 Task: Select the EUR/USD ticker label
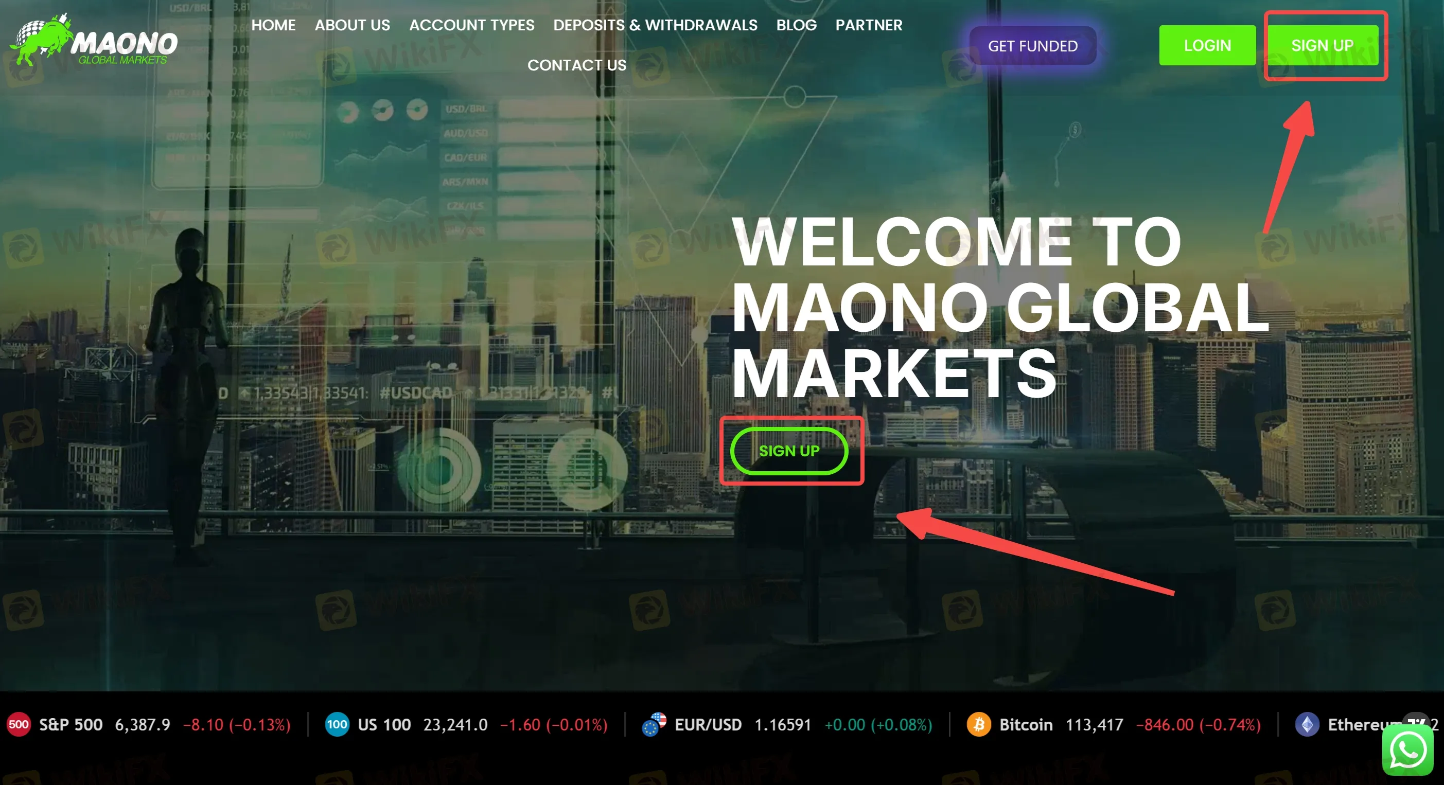click(x=708, y=724)
